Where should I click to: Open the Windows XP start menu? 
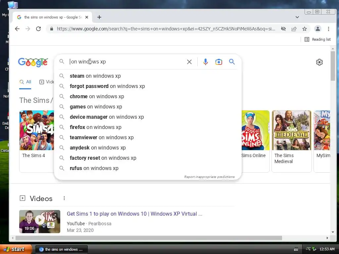[16, 249]
